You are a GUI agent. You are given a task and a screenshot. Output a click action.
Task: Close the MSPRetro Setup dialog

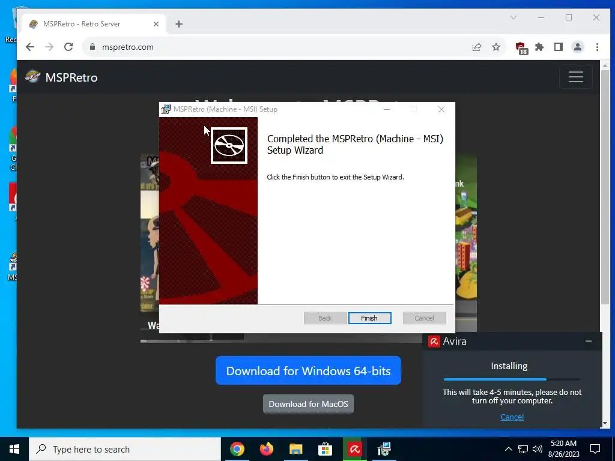coord(441,109)
